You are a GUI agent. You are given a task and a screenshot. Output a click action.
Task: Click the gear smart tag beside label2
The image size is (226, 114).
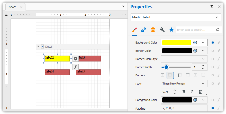(x=75, y=59)
